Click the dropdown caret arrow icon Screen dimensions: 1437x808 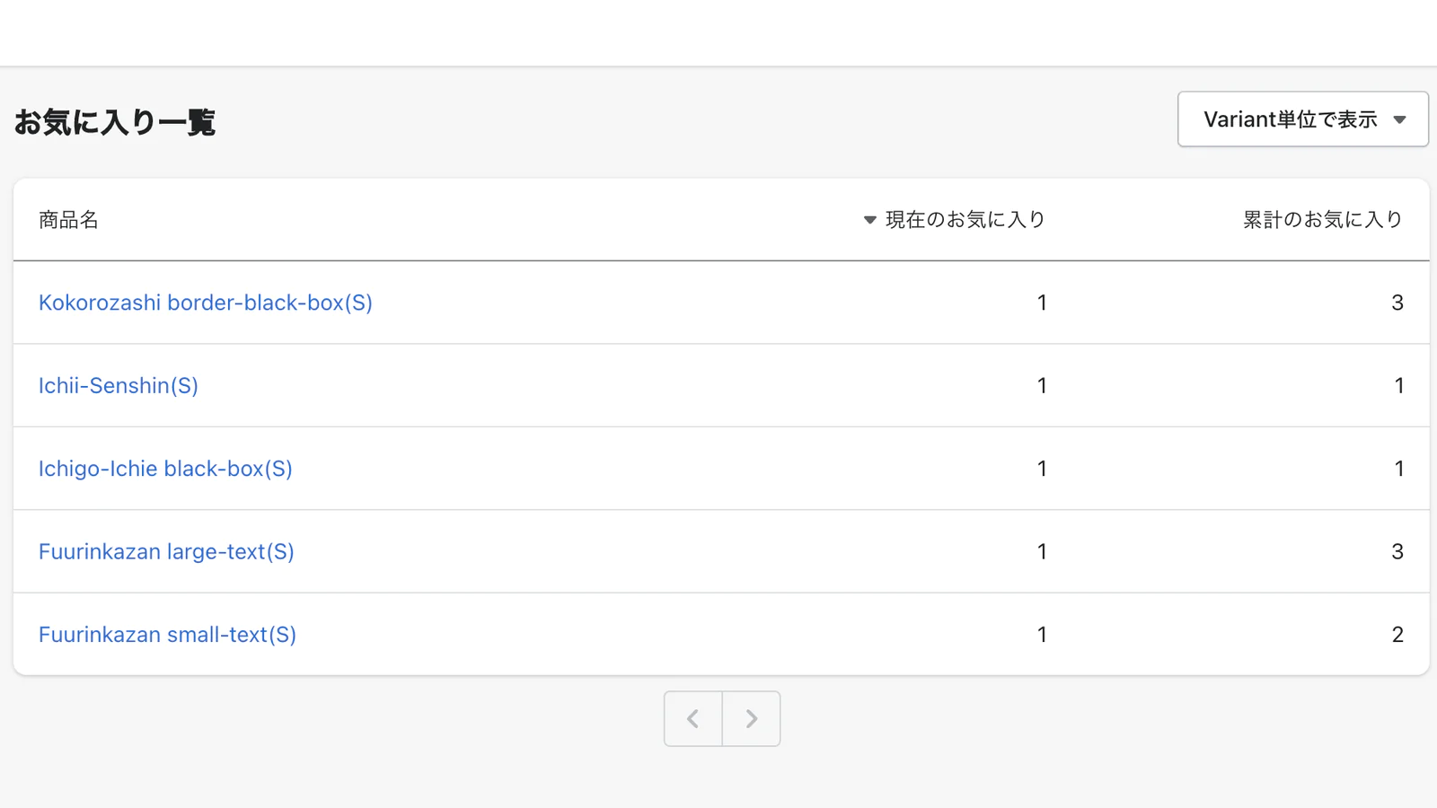coord(1399,120)
